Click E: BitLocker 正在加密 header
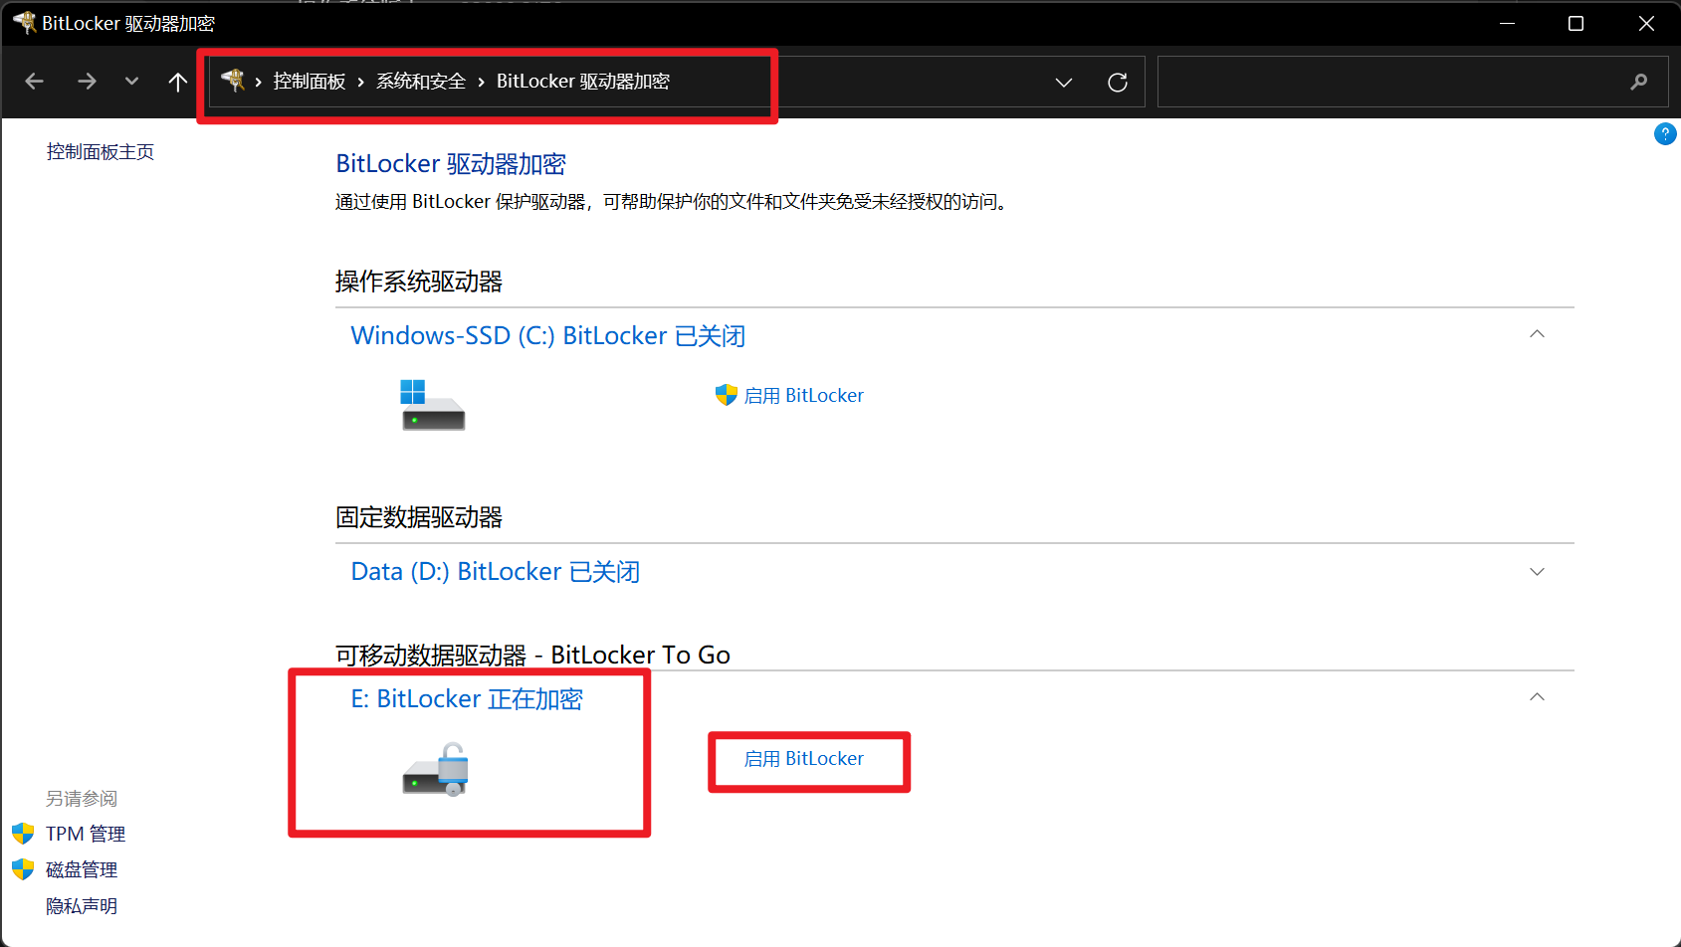Screen dimensions: 1681x947 467,699
